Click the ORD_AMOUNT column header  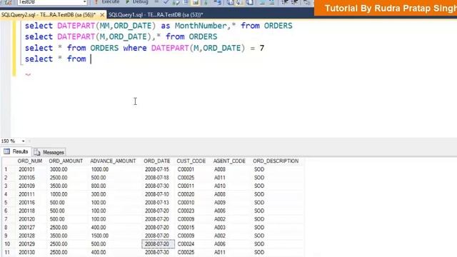coord(66,161)
